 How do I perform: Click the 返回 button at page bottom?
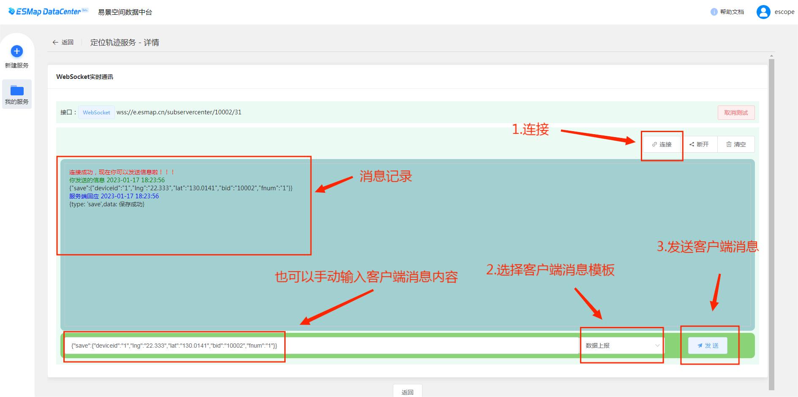point(407,392)
